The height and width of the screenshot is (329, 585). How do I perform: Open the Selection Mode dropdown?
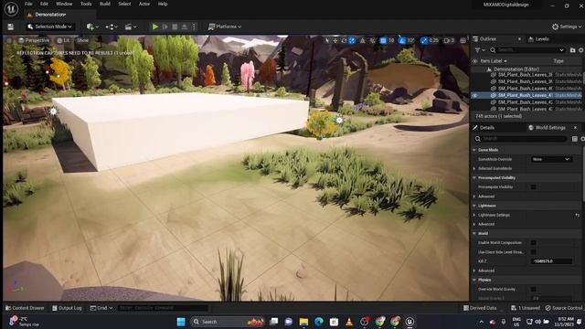pyautogui.click(x=49, y=27)
